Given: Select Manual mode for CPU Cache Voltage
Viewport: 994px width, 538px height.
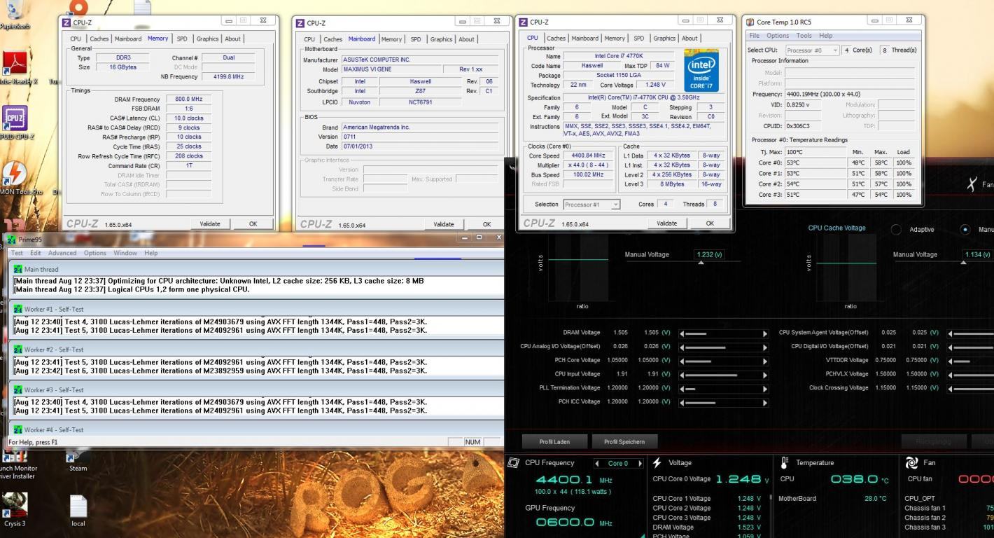Looking at the screenshot, I should 966,230.
